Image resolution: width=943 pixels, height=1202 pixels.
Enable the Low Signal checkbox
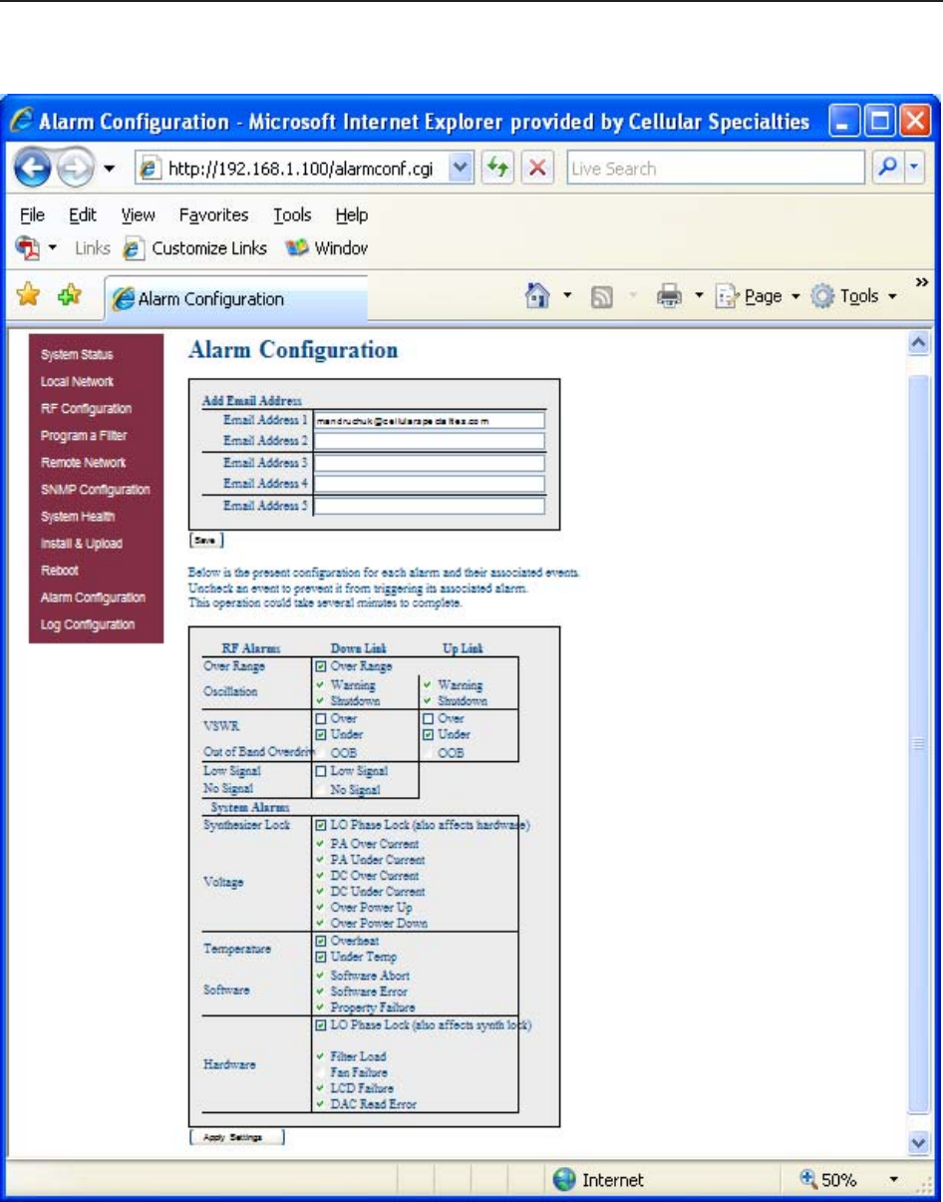click(320, 771)
